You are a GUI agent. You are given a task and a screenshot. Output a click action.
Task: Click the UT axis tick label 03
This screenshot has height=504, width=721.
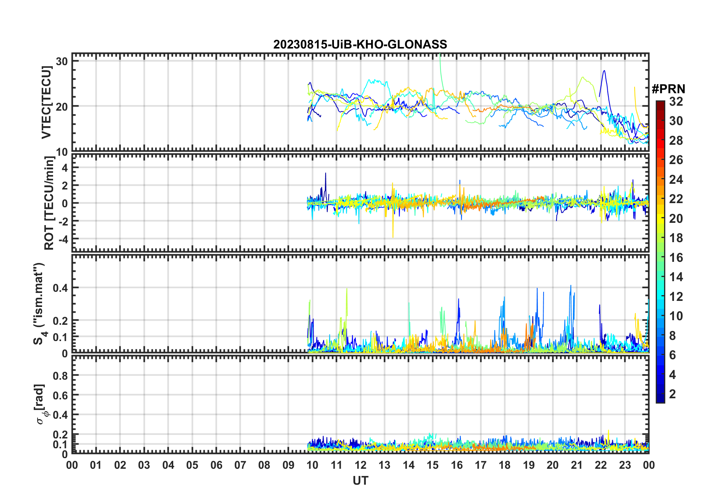144,465
